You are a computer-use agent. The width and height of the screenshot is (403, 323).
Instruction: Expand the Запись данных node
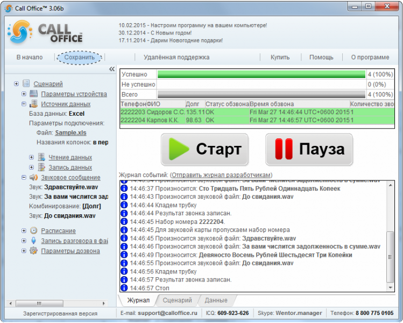[31, 167]
